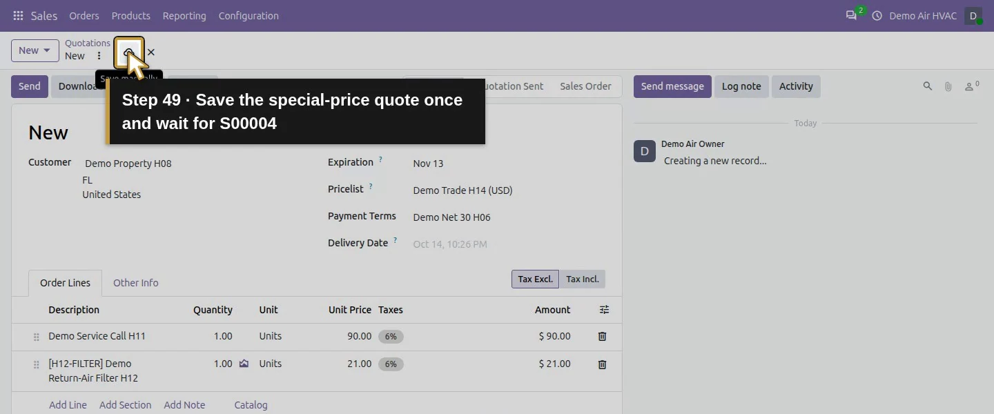Open the Customer Demo Property H08 field

coord(193,164)
